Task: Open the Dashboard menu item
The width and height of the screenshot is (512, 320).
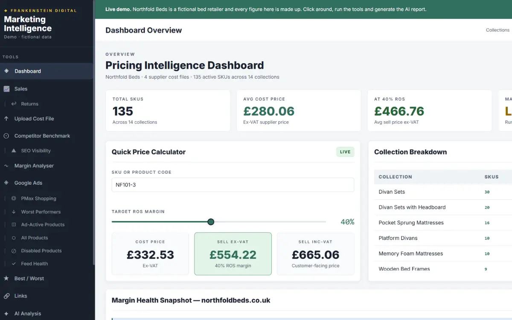Action: point(47,71)
